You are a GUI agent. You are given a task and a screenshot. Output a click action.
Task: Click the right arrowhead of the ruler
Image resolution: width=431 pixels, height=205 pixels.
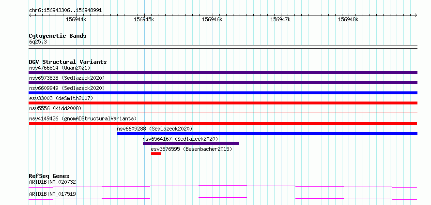coord(416,15)
